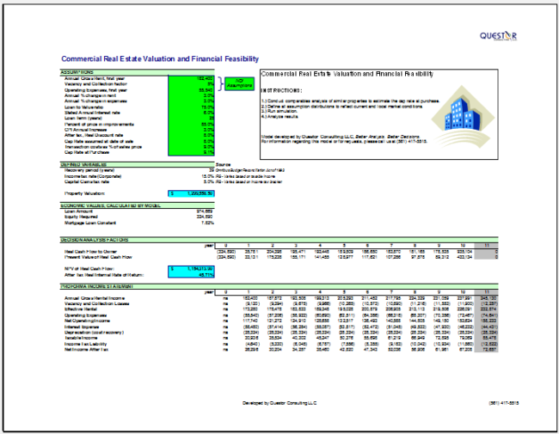
Task: Click the Annual Gross Rental Income row label
Action: 95,298
